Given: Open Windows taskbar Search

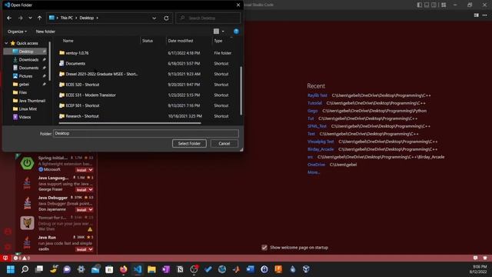Looking at the screenshot, I should click(x=25, y=269).
